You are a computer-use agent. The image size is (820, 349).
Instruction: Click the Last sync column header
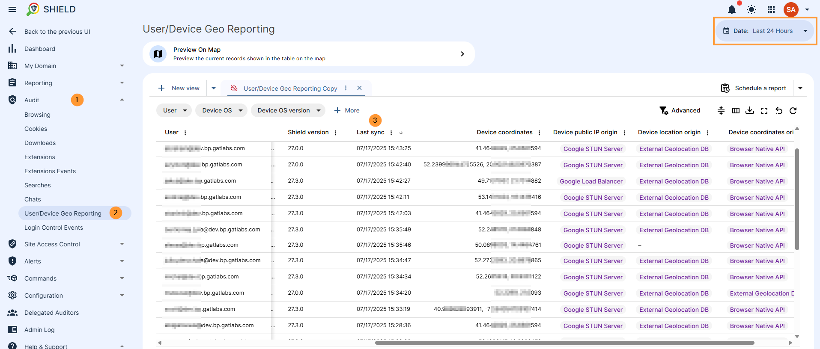370,133
